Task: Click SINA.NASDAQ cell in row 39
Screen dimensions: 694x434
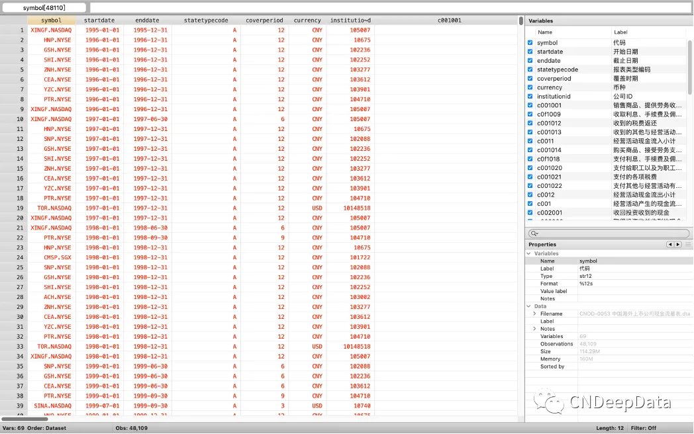Action: 52,406
